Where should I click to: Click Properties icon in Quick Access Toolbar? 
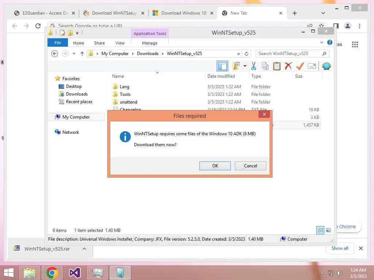click(x=62, y=33)
